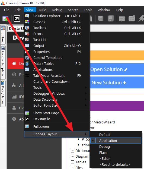Image resolution: width=144 pixels, height=169 pixels.
Task: Select ClarionLive Countdown menu item
Action: (57, 81)
